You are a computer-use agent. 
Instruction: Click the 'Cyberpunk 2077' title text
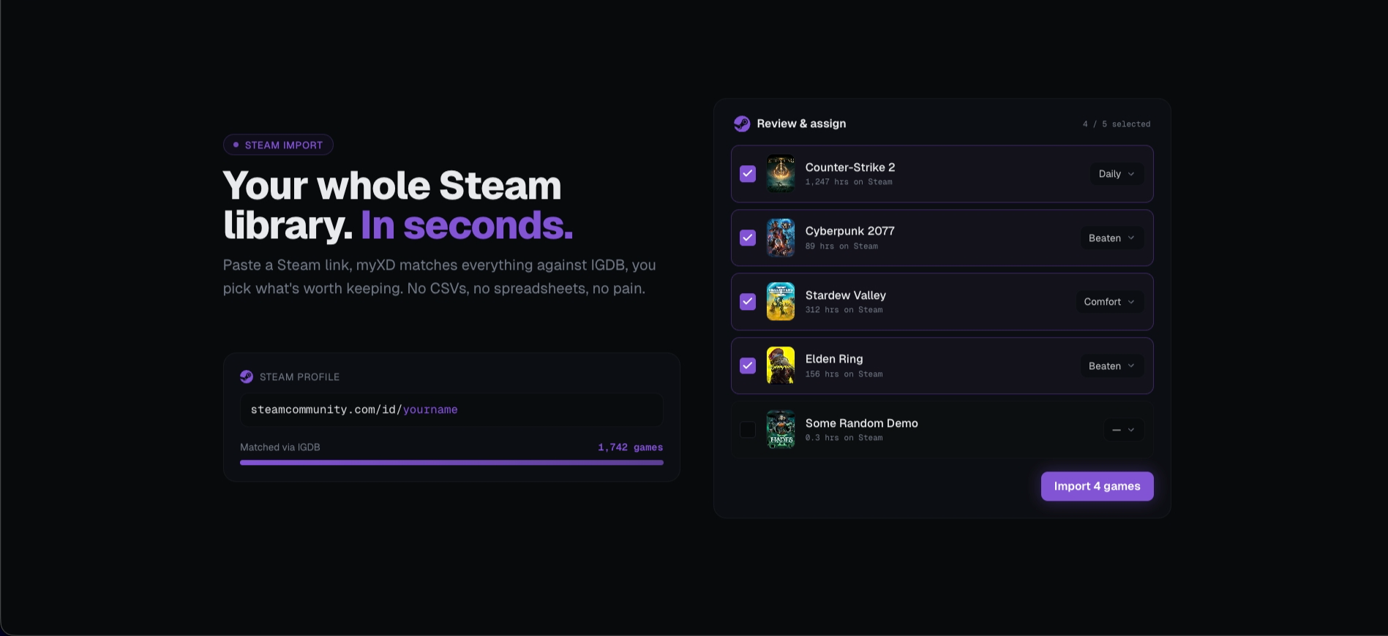(x=850, y=231)
